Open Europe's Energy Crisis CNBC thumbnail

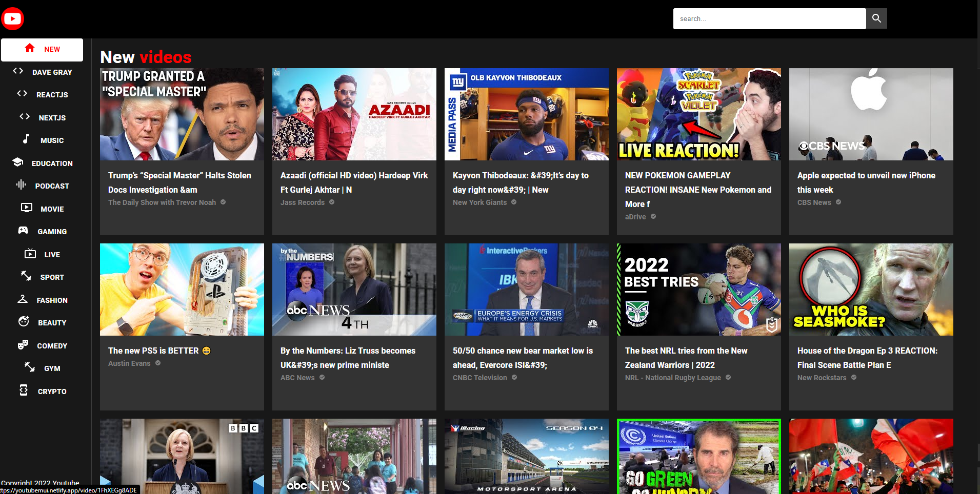coord(527,290)
